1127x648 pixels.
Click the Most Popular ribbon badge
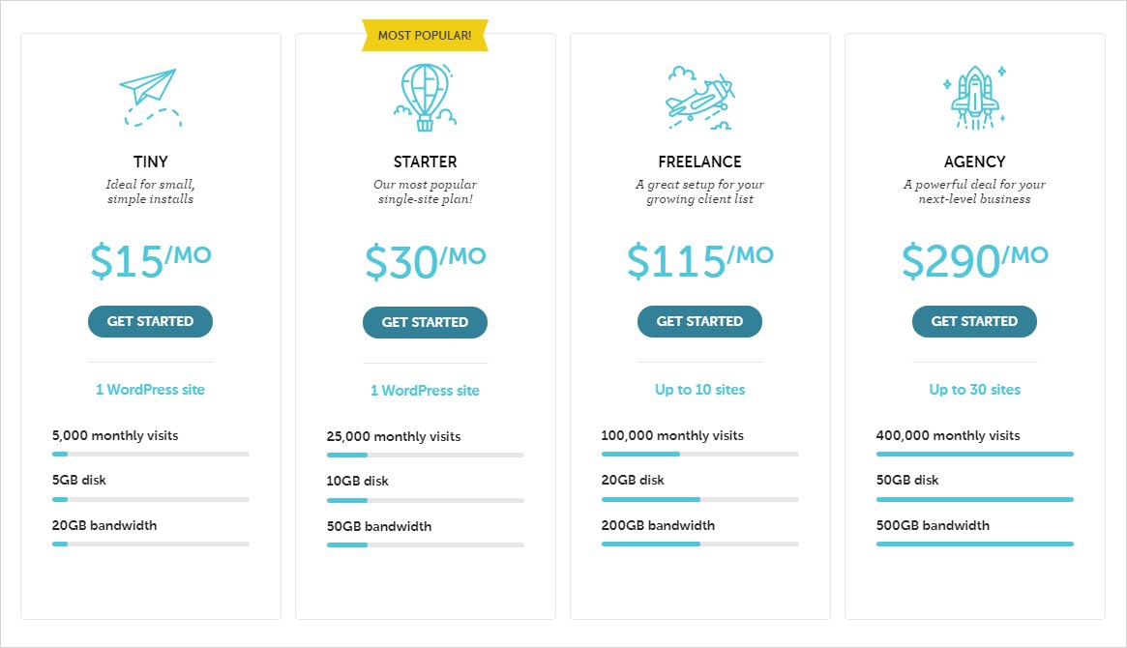click(425, 36)
